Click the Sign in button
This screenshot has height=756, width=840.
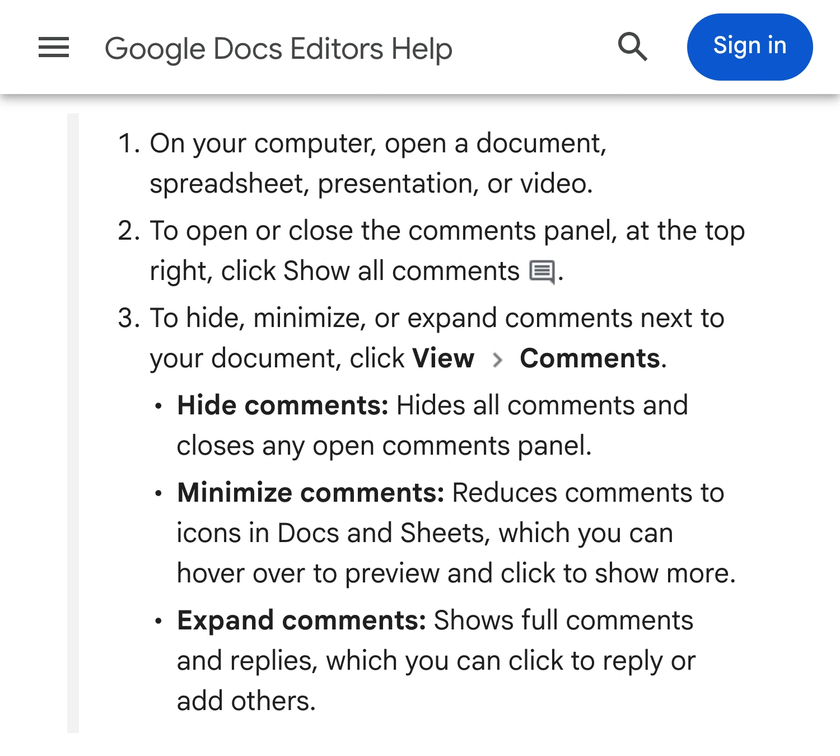pyautogui.click(x=750, y=47)
